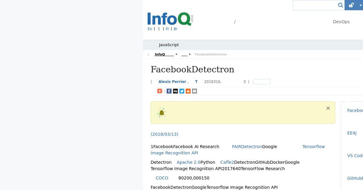Select the JavaScript topic tab

coord(169,45)
